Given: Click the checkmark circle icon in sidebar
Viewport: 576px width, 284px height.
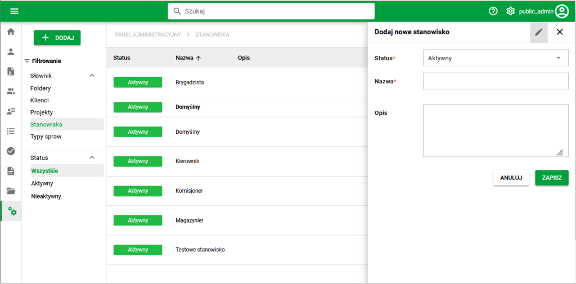Looking at the screenshot, I should (11, 151).
